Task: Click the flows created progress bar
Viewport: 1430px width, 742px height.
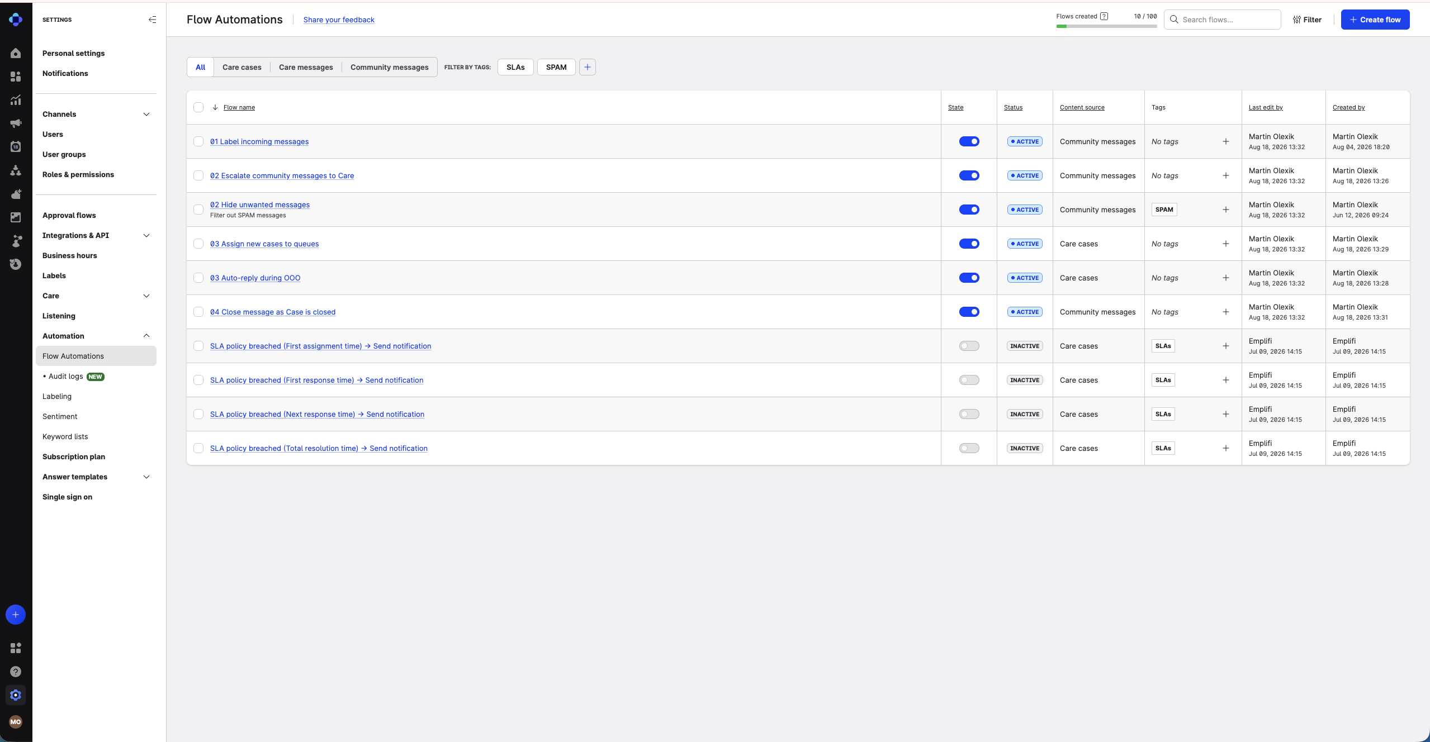Action: click(1106, 26)
